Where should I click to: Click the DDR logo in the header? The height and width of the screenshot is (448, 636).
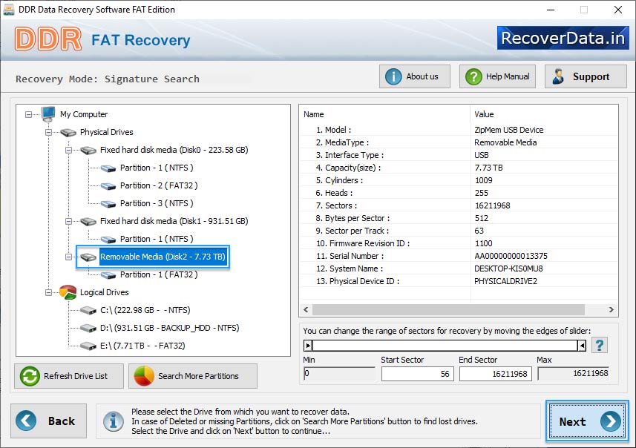tap(48, 39)
